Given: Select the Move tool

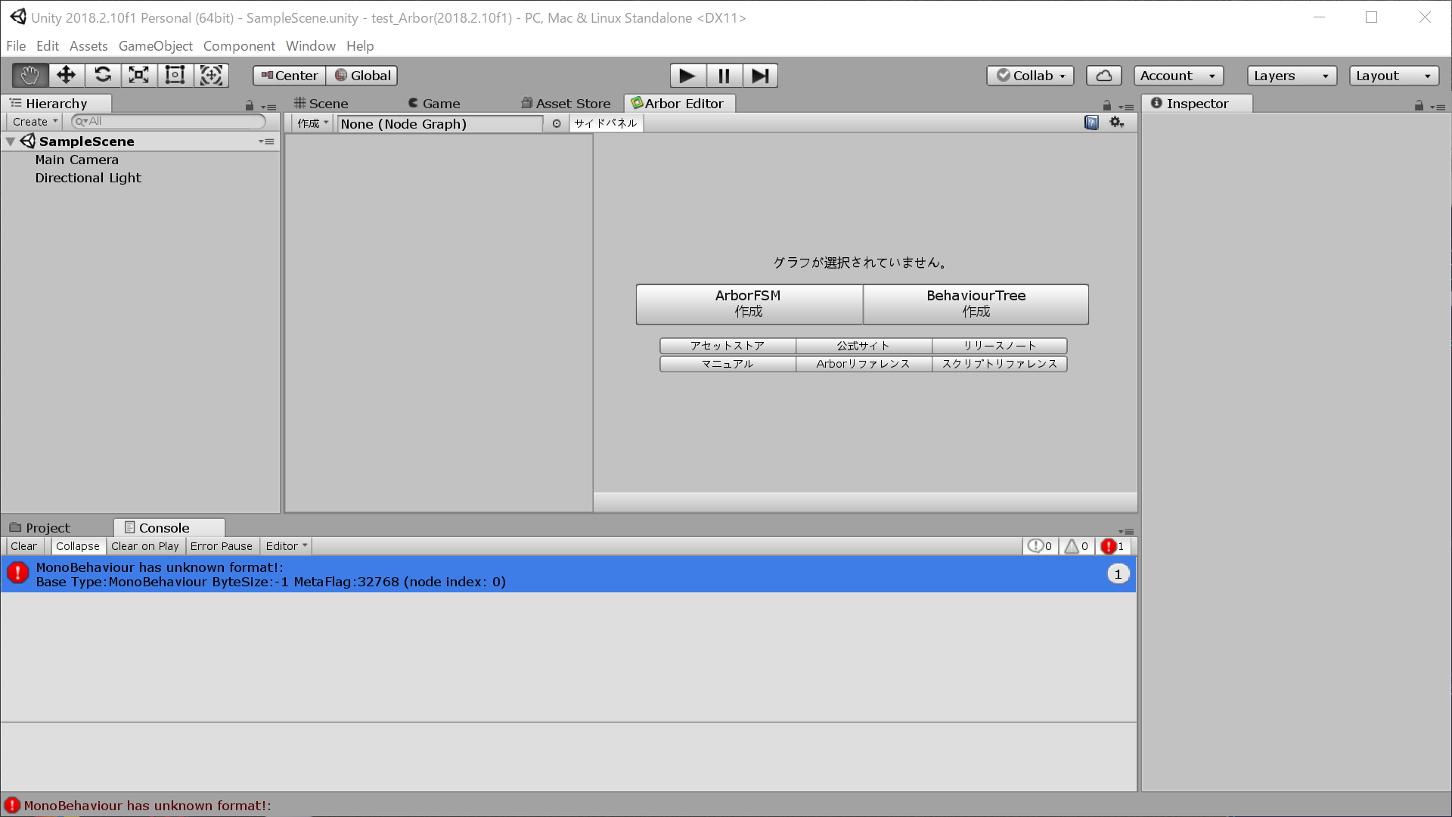Looking at the screenshot, I should pyautogui.click(x=66, y=75).
